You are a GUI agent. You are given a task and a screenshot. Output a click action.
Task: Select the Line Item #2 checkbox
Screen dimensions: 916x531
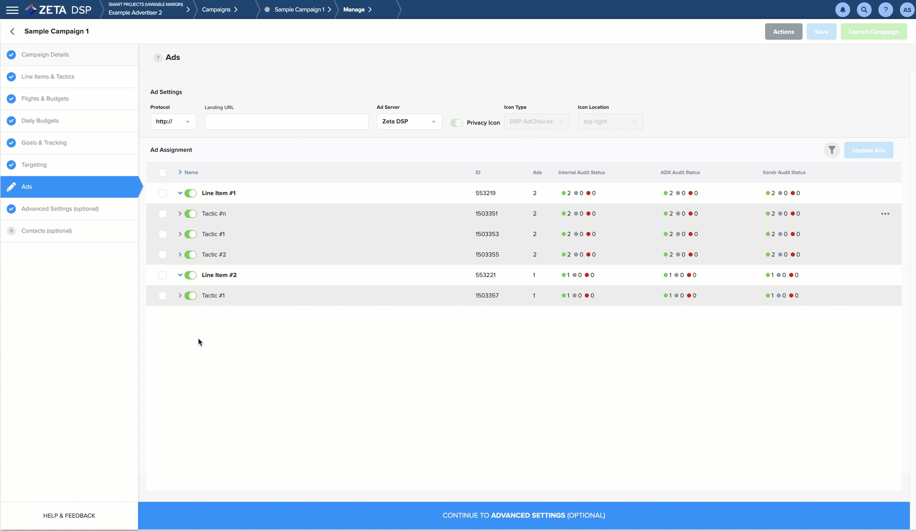tap(162, 275)
